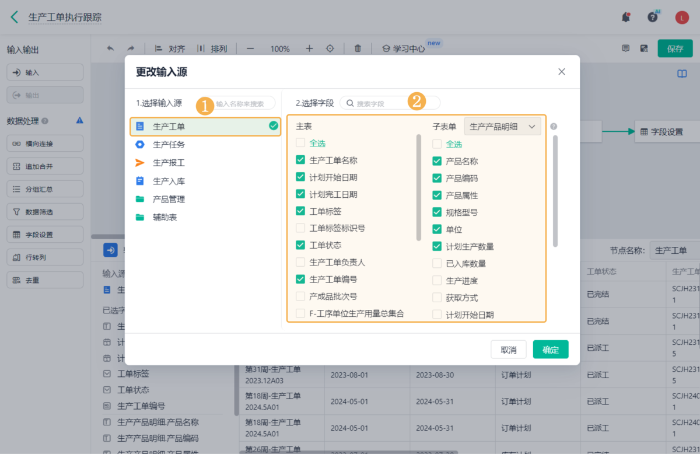This screenshot has height=454, width=700.
Task: Click sub-form field list scrollbar
Action: pyautogui.click(x=555, y=191)
